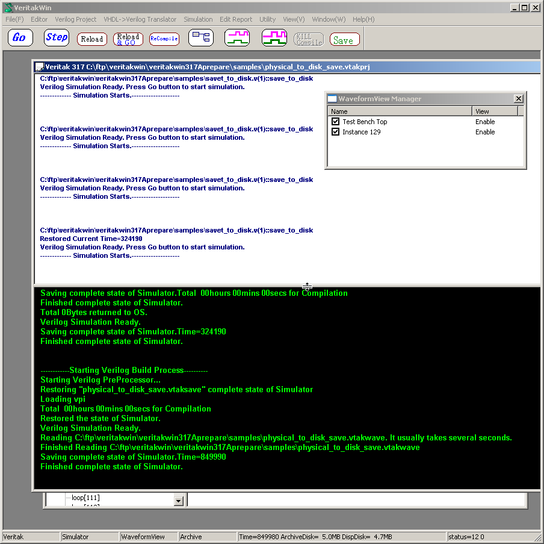This screenshot has height=544, width=544.
Task: Click the VeritakWin application logo icon
Action: pyautogui.click(x=8, y=7)
